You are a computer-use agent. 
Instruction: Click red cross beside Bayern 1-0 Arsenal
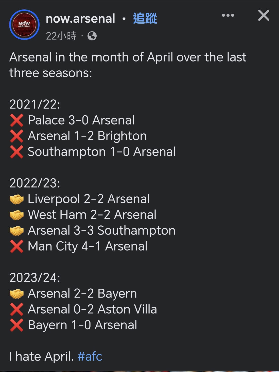[x=17, y=325]
